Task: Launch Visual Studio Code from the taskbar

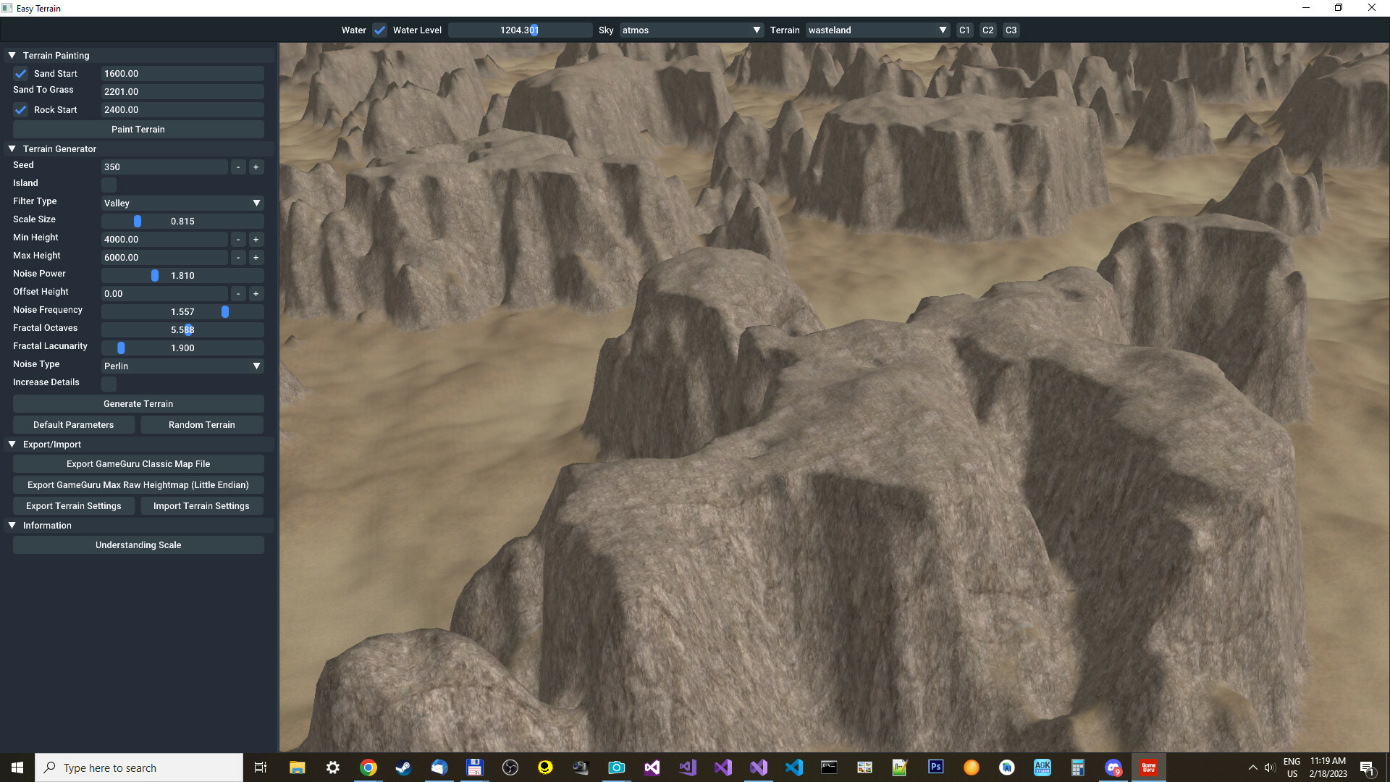Action: click(795, 768)
